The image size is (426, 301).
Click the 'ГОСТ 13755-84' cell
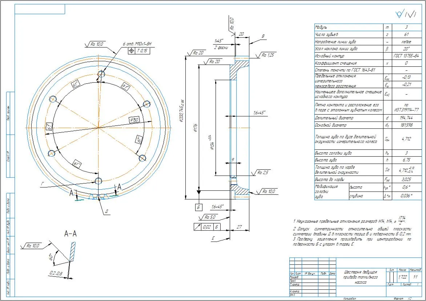(x=406, y=56)
